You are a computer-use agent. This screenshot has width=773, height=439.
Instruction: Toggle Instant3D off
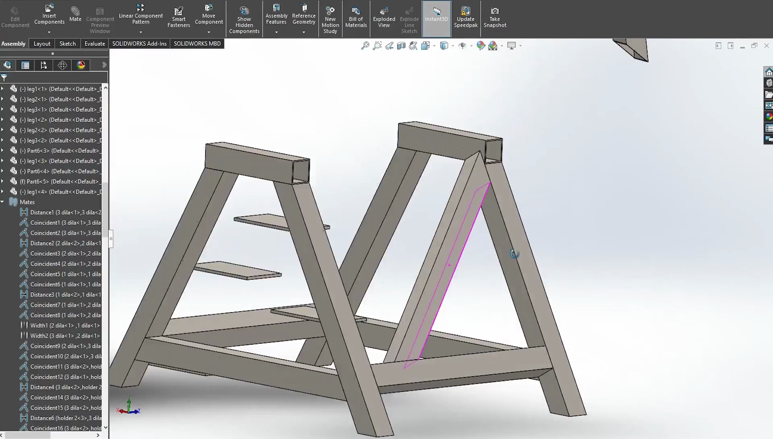point(436,16)
